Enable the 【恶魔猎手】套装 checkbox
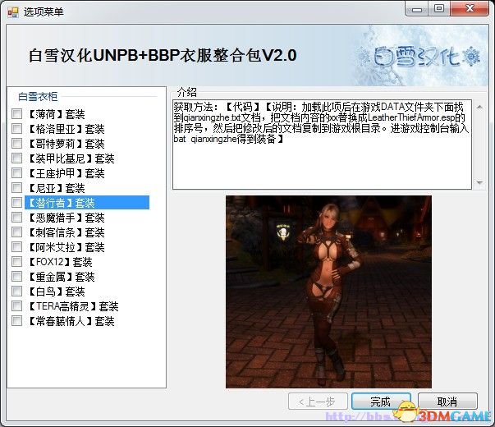 (x=16, y=218)
